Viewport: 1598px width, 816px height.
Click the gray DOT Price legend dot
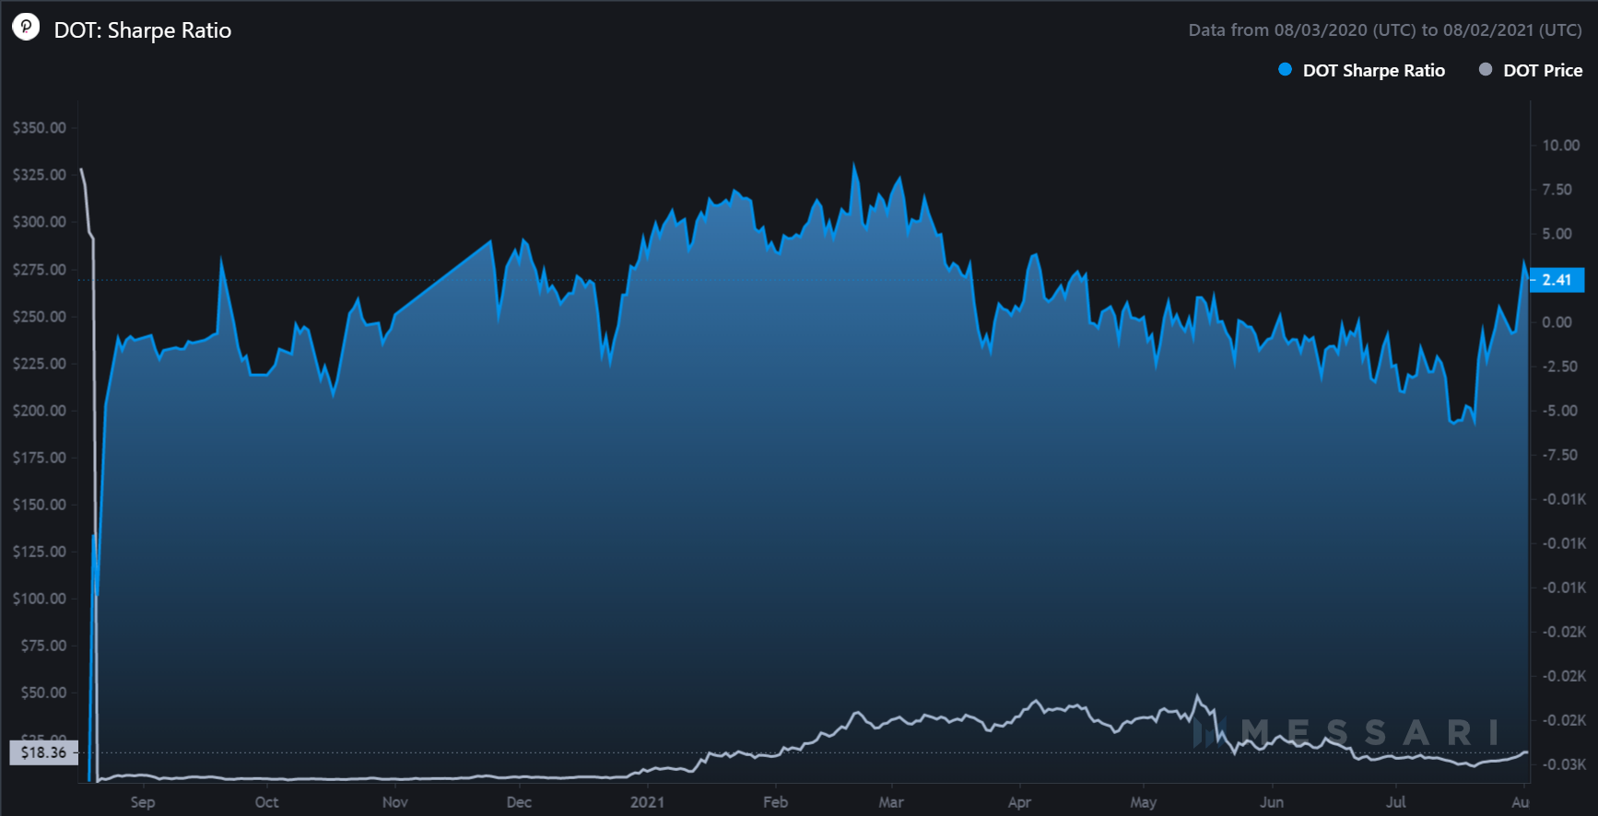[x=1486, y=70]
